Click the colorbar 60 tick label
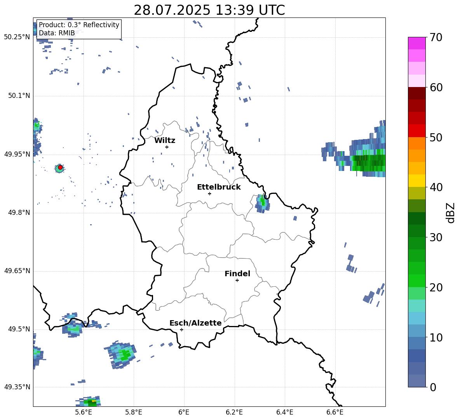 click(x=436, y=87)
